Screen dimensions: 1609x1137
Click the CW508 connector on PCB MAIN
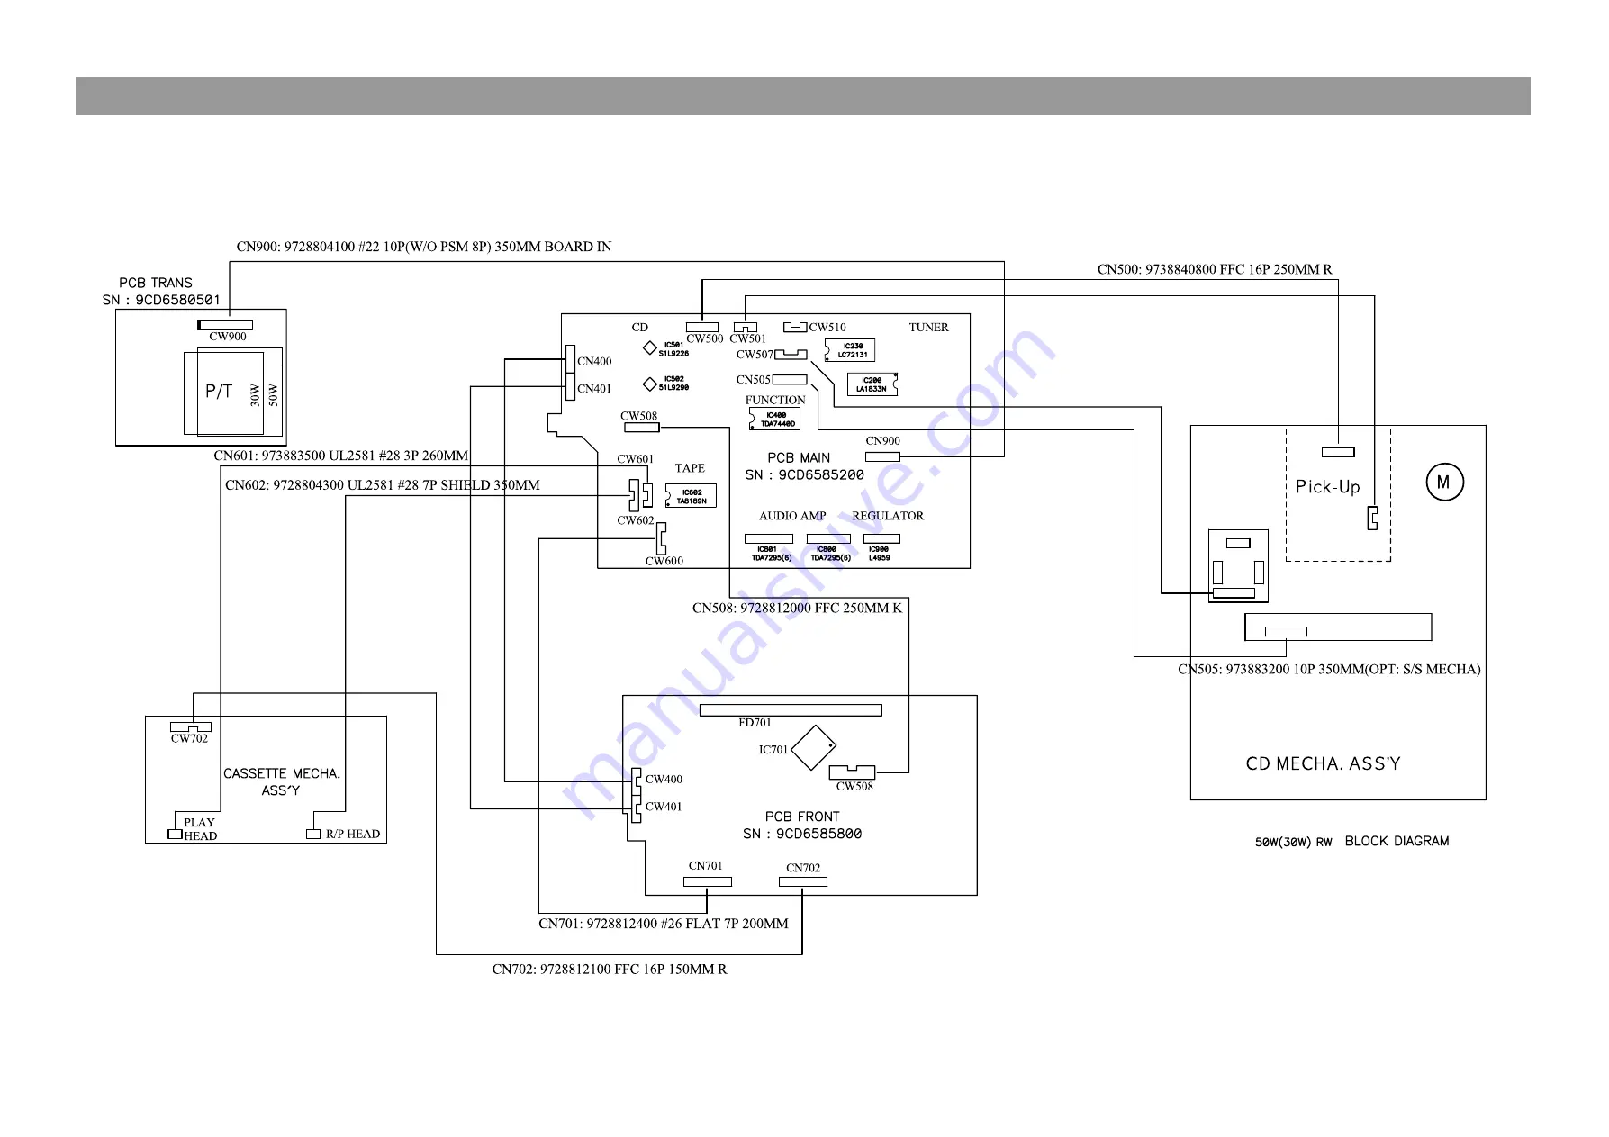(x=641, y=427)
